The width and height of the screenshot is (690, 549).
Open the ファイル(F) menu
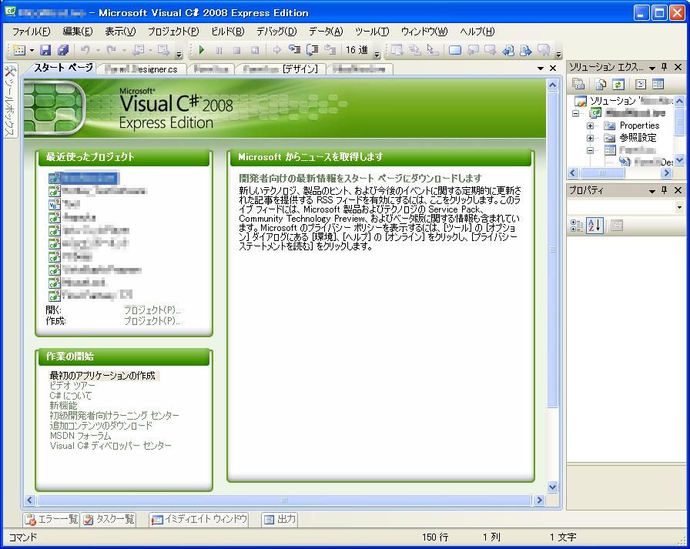[x=32, y=32]
